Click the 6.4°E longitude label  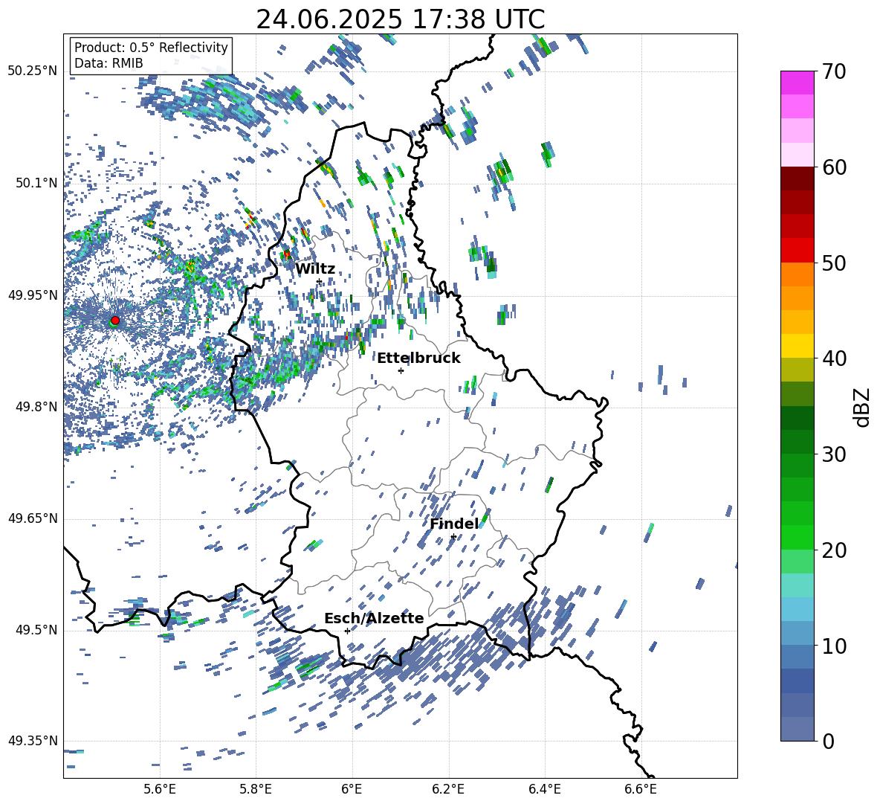[x=544, y=789]
